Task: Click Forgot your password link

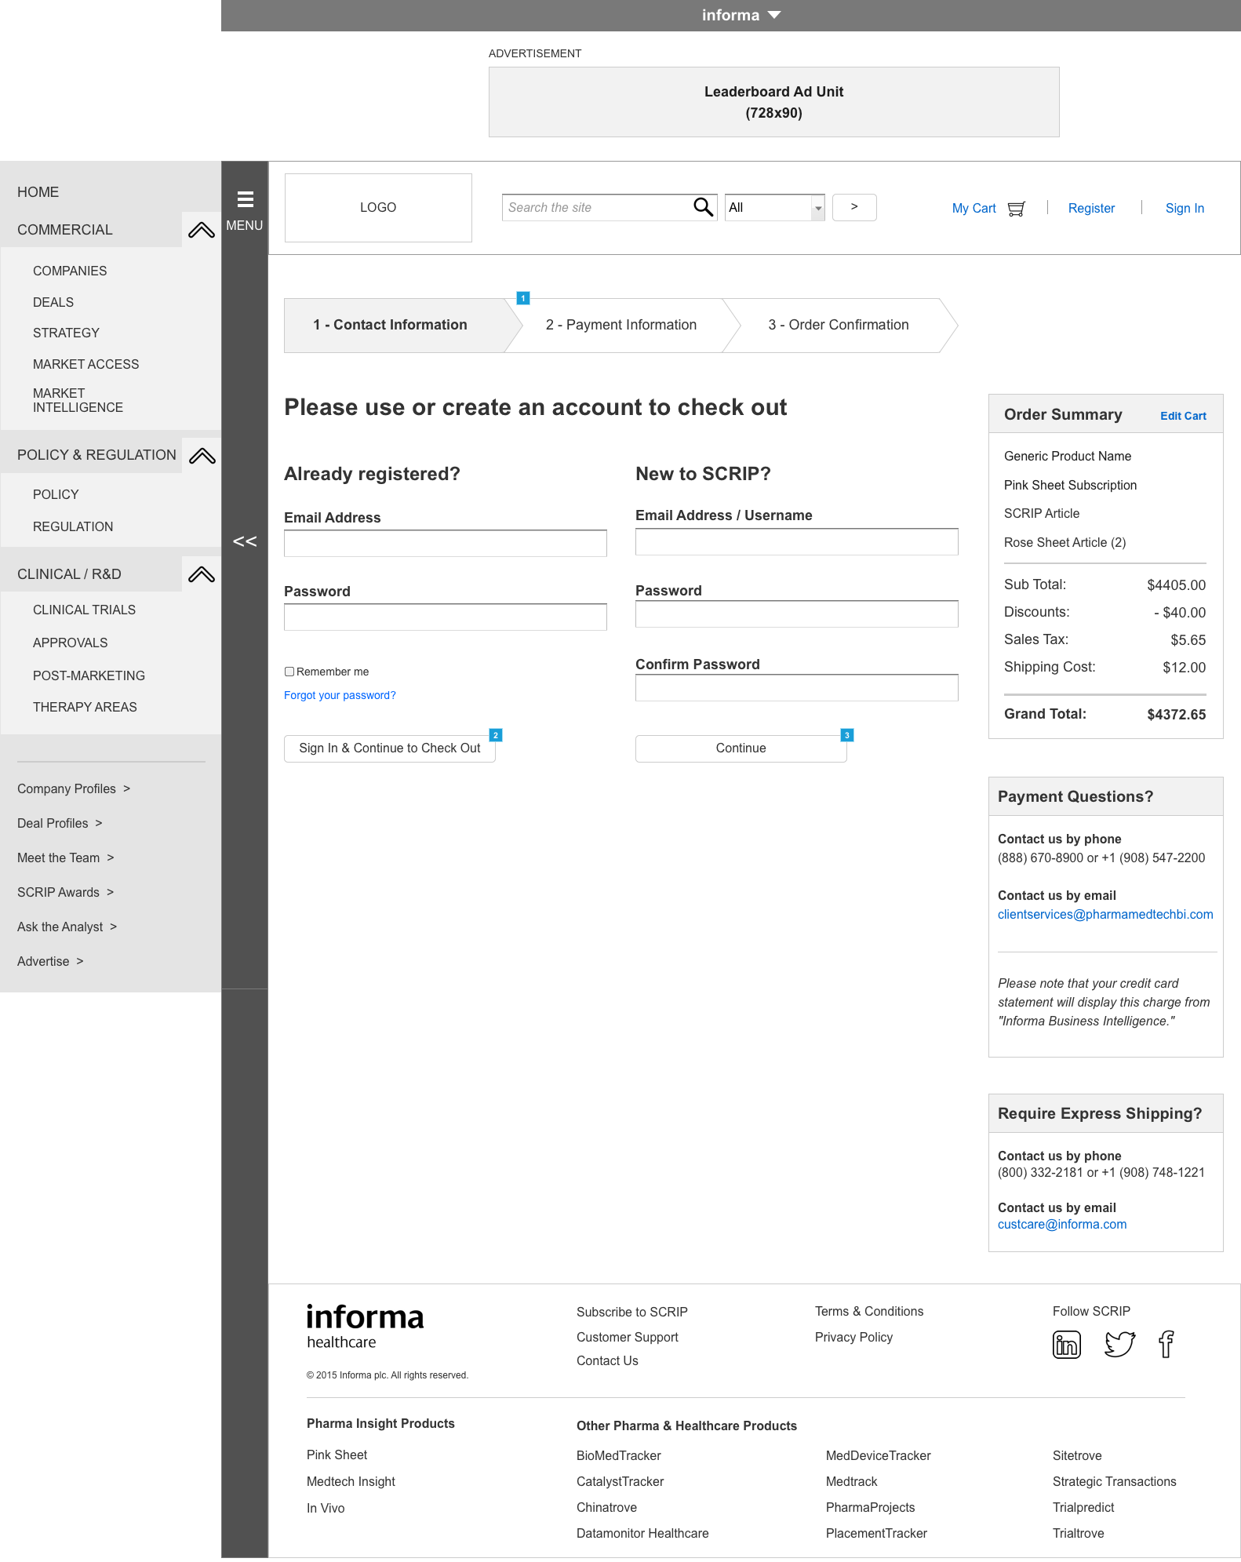Action: (x=340, y=695)
